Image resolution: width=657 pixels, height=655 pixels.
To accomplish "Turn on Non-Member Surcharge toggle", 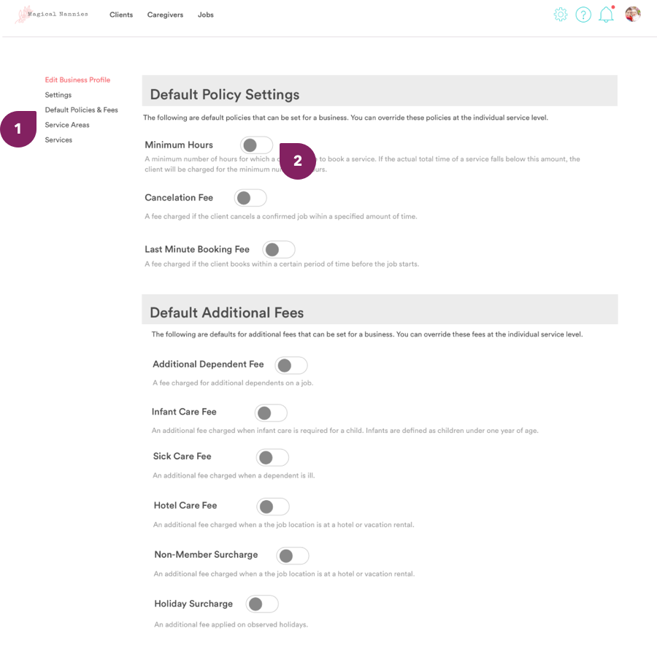I will 293,556.
